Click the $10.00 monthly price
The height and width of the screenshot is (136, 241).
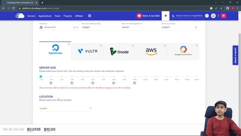(x=49, y=129)
